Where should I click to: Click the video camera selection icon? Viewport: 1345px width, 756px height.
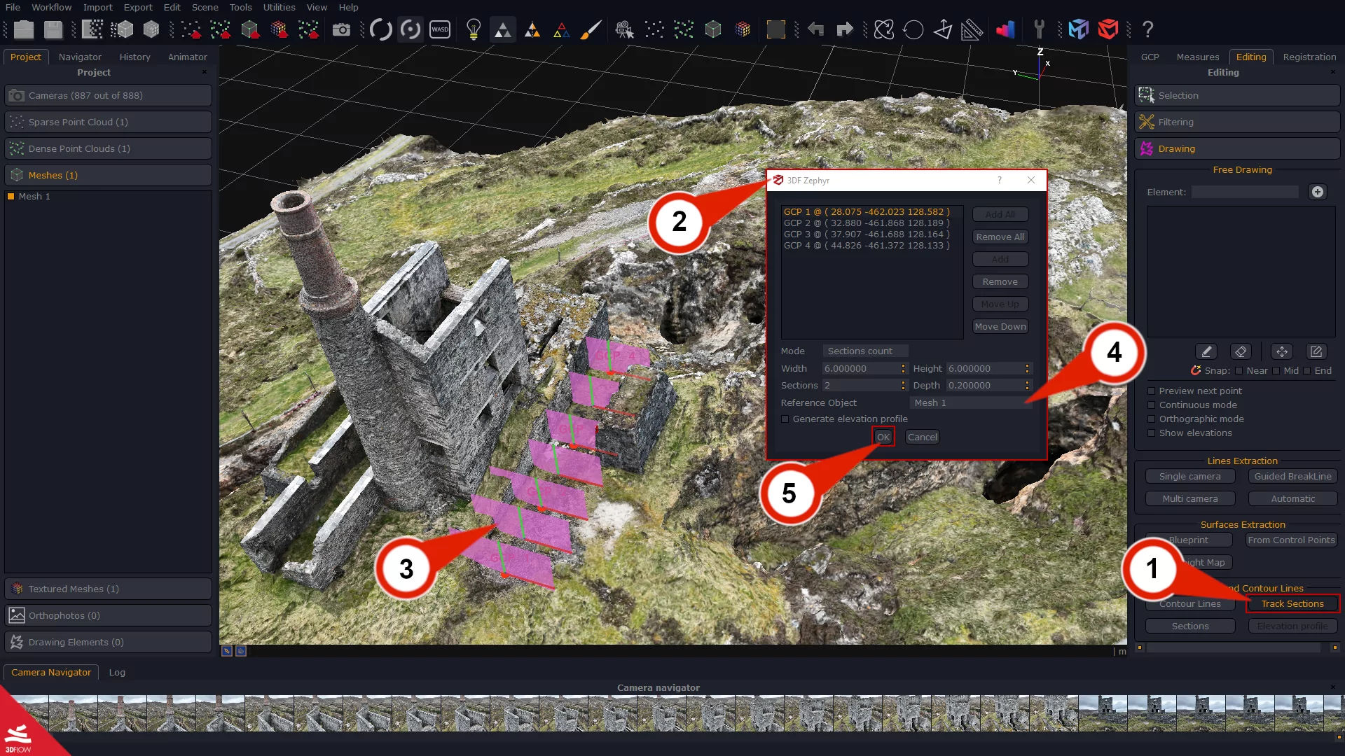click(624, 29)
